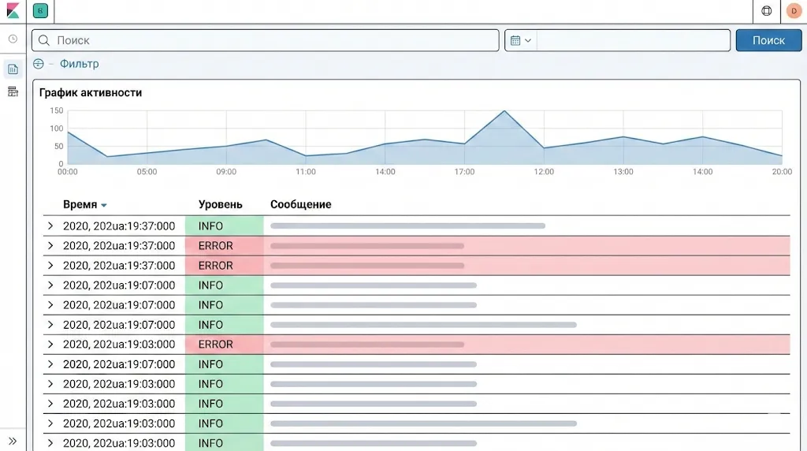
Task: Click the filter options circle icon
Action: [39, 64]
